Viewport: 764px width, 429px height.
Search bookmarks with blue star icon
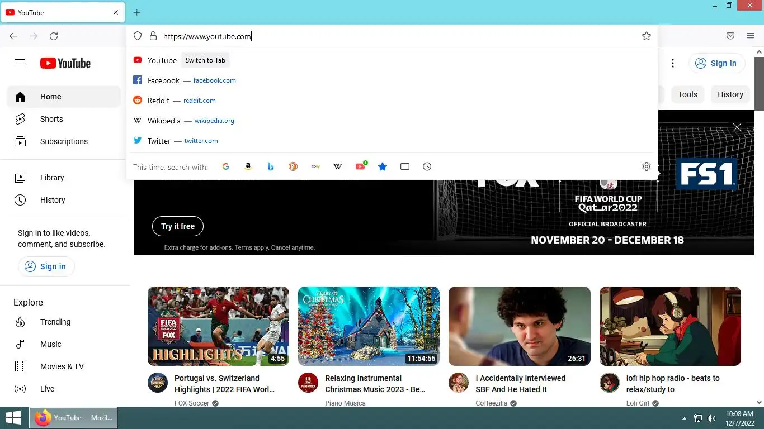tap(383, 166)
